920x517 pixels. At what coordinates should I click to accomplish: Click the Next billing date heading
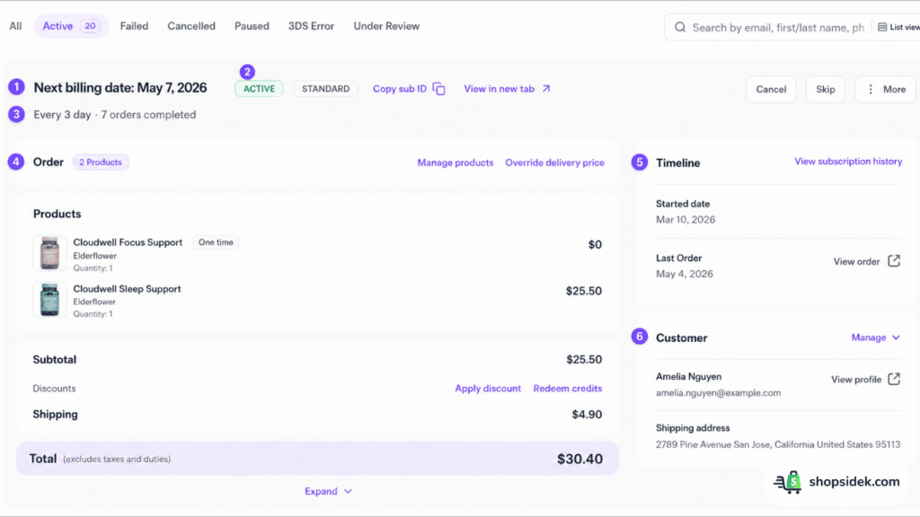tap(120, 87)
